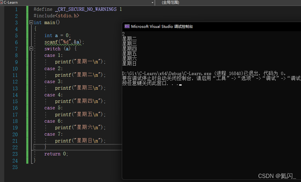The image size is (301, 182).
Task: Collapse the int main() function block
Action: (31, 23)
